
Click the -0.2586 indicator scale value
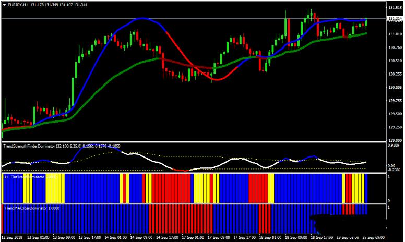pos(395,170)
